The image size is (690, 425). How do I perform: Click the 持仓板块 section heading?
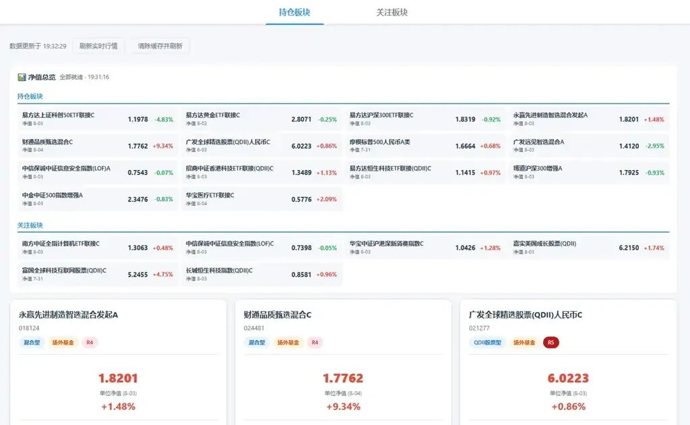click(x=30, y=96)
